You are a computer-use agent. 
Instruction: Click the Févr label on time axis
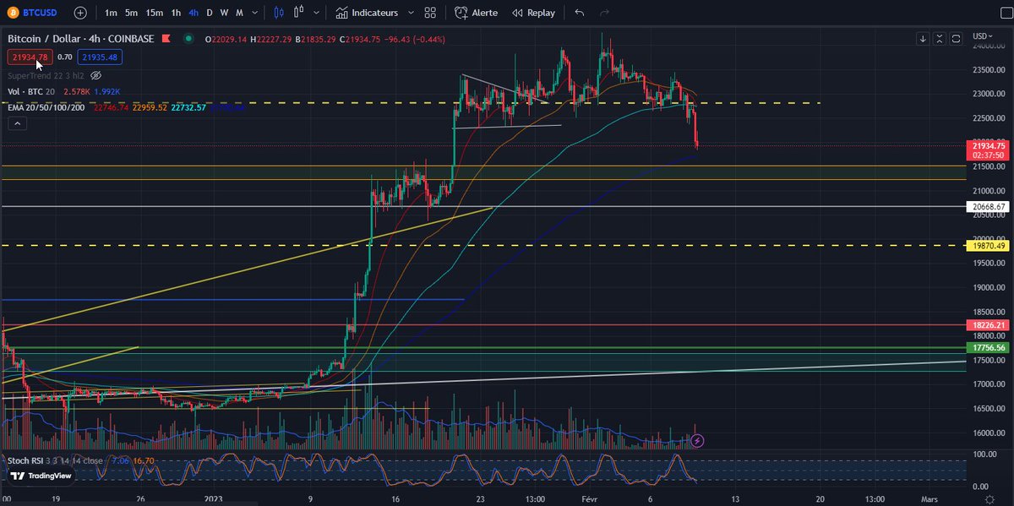coord(588,499)
